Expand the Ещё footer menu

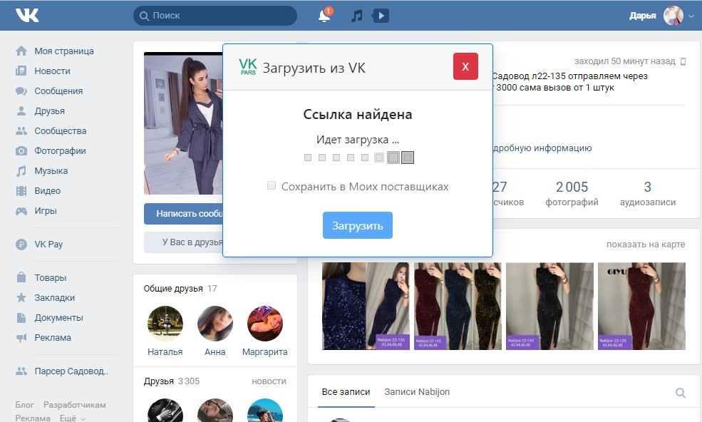point(72,418)
